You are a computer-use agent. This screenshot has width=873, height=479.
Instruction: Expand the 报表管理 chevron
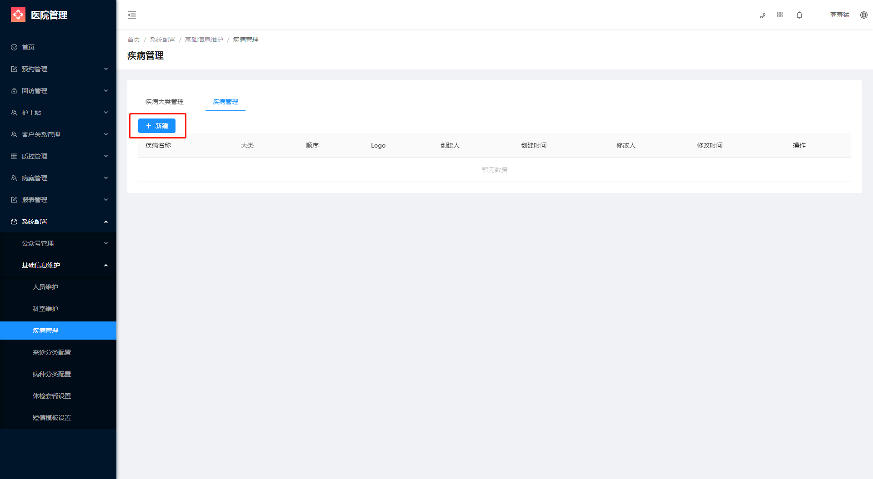(106, 200)
